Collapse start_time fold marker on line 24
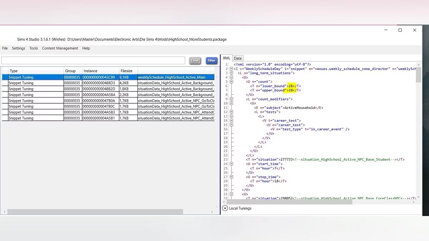 [231, 164]
